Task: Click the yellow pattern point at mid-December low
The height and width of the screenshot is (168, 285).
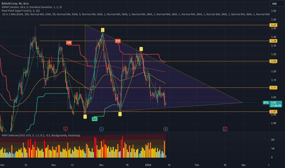Action: (120, 114)
